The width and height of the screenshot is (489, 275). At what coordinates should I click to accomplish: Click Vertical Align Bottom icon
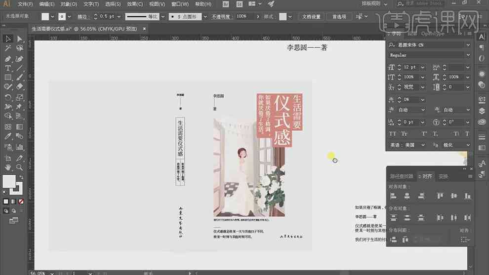(467, 196)
